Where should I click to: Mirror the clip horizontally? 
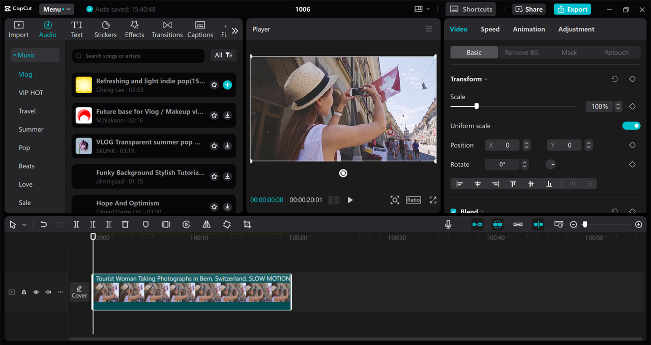[x=206, y=224]
